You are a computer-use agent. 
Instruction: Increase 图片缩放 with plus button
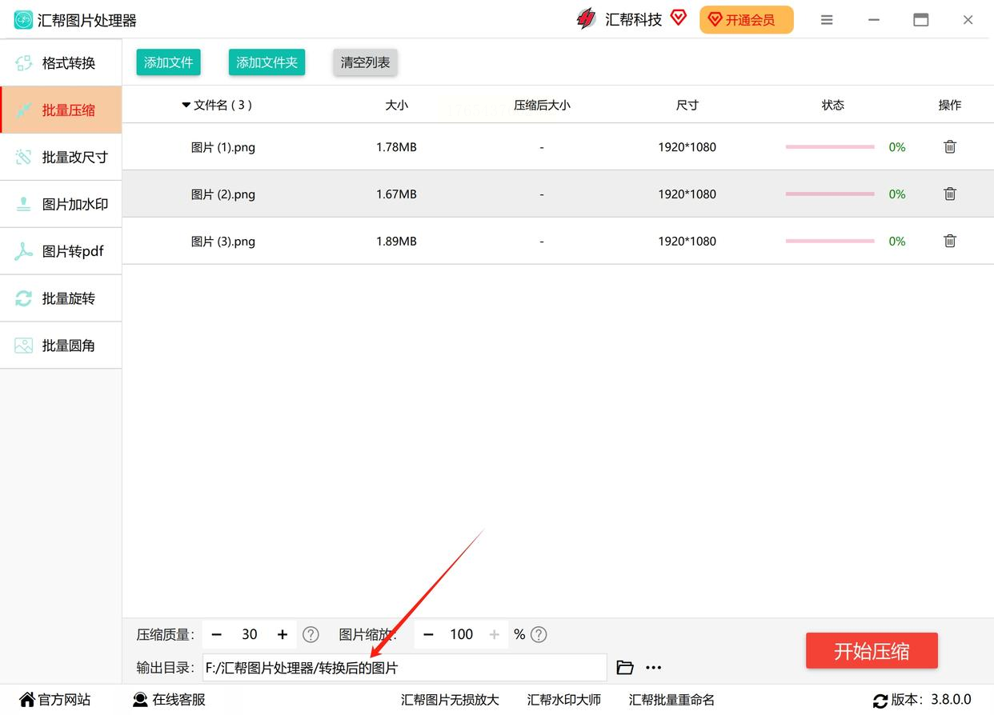[494, 634]
